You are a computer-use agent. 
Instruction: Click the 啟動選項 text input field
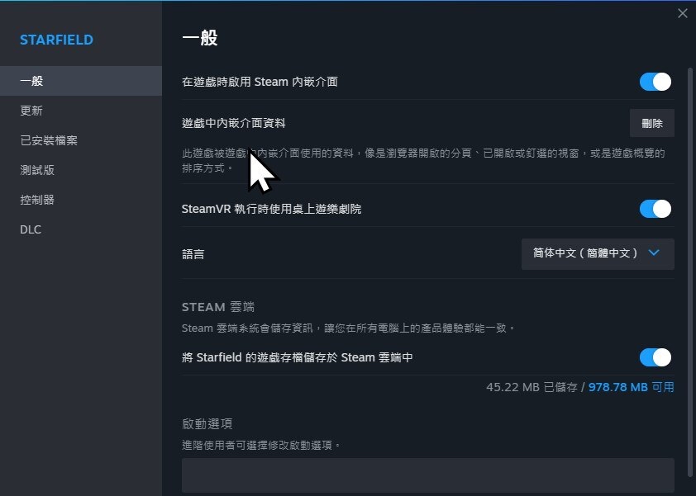pyautogui.click(x=427, y=475)
